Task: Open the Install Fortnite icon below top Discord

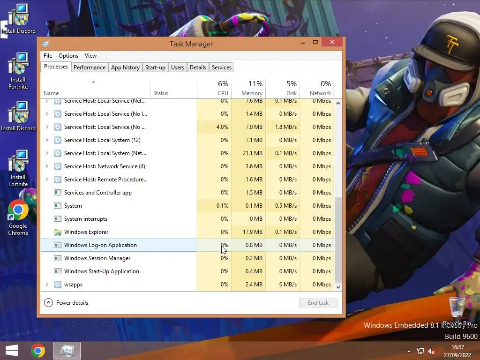Action: [18, 71]
